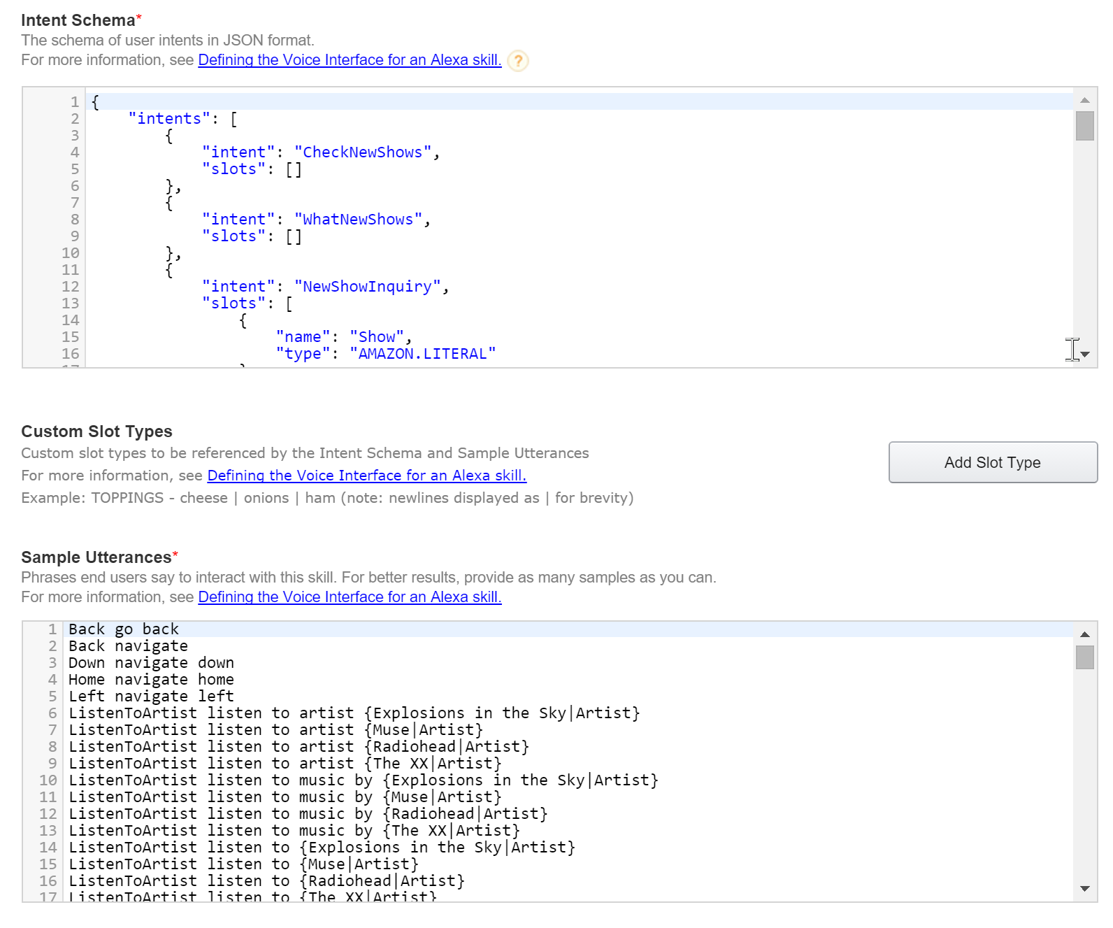Click the "NewShowInquiry" intent line
1113x928 pixels.
(325, 287)
